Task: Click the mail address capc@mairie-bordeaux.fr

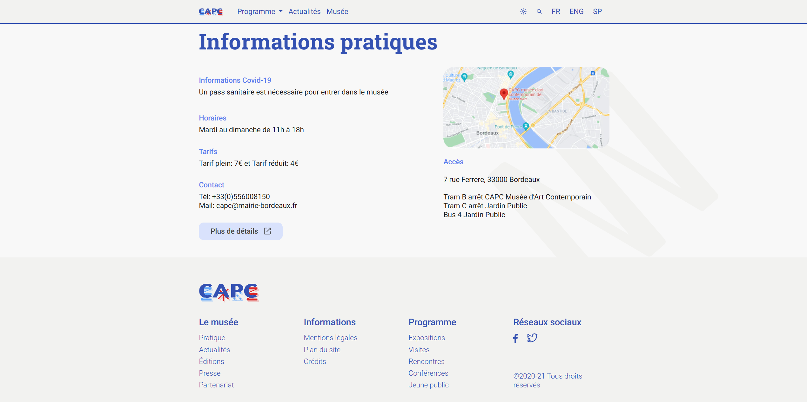Action: 257,205
